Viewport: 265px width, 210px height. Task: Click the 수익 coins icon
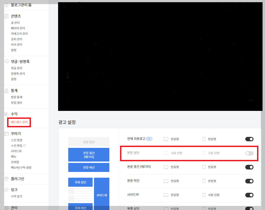coord(6,114)
